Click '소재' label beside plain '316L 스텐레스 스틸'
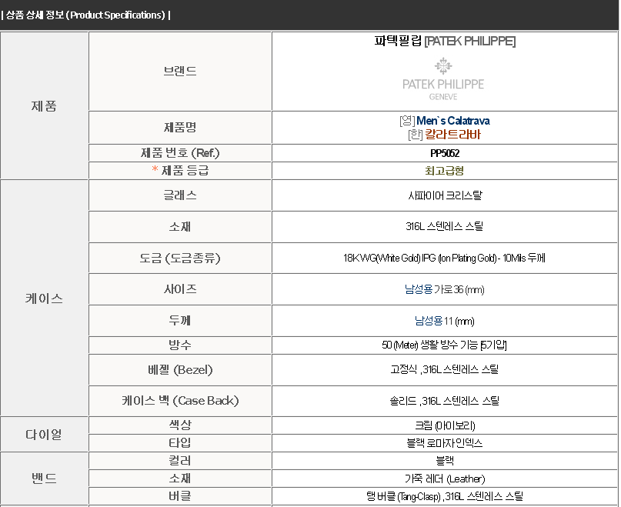Viewport: 621px width, 507px height. (x=180, y=226)
